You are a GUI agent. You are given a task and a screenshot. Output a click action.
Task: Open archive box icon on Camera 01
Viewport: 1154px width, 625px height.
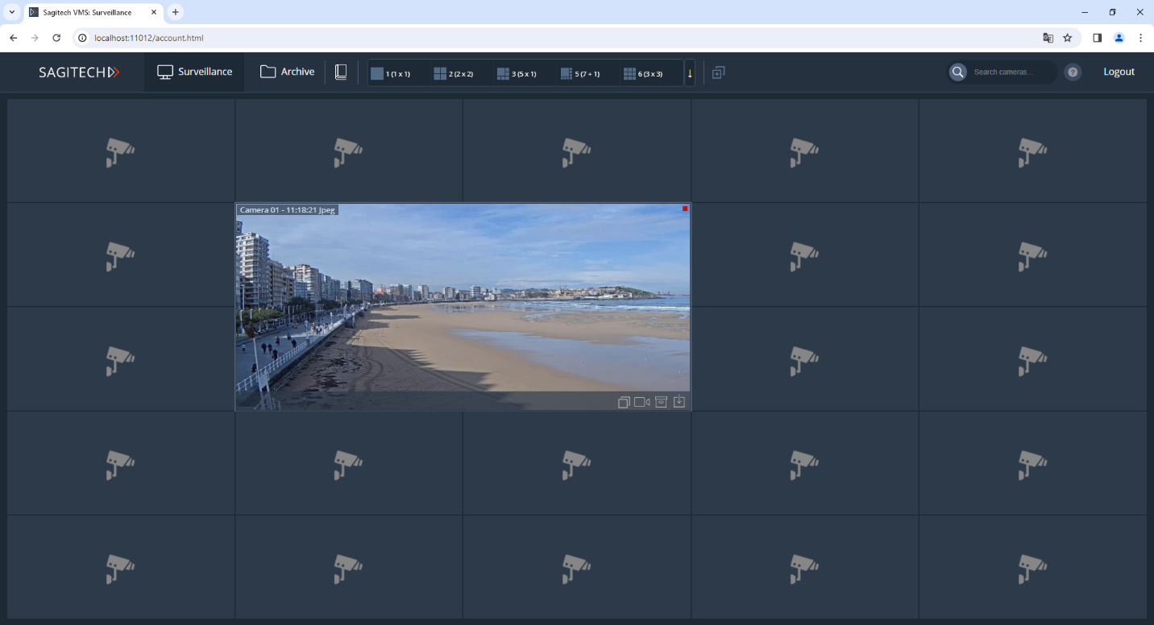(661, 402)
